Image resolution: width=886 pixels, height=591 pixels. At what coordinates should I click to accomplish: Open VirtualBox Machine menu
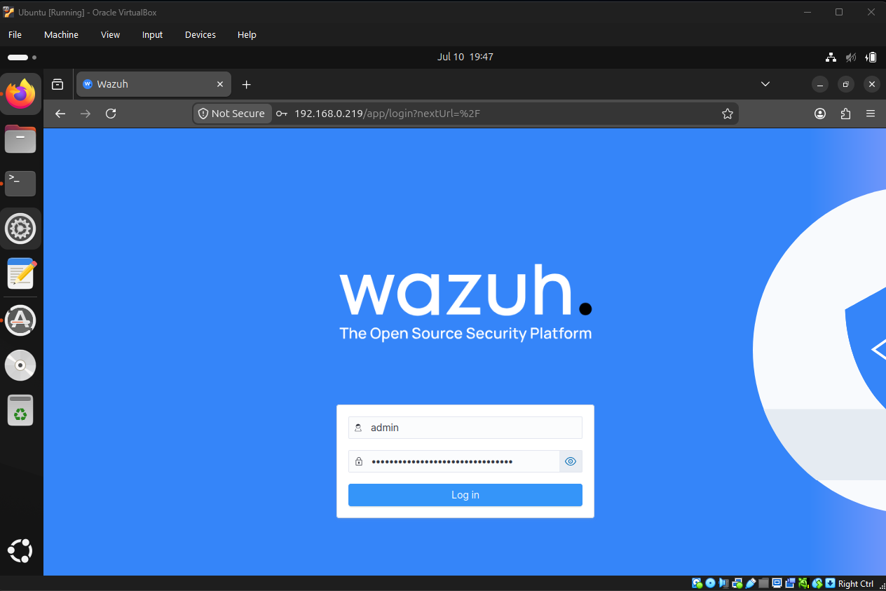coord(61,34)
